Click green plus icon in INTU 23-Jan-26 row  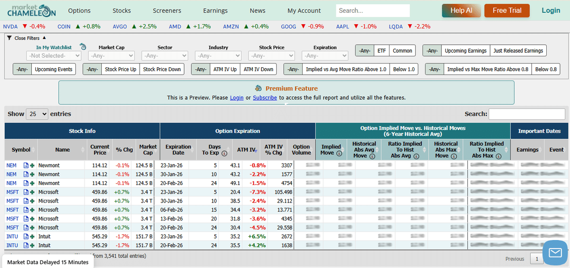click(x=32, y=237)
